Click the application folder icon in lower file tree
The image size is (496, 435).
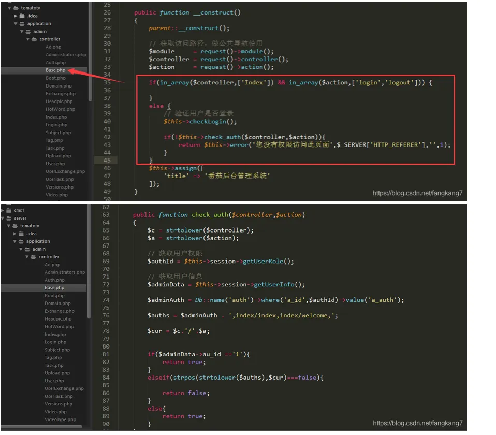point(21,241)
